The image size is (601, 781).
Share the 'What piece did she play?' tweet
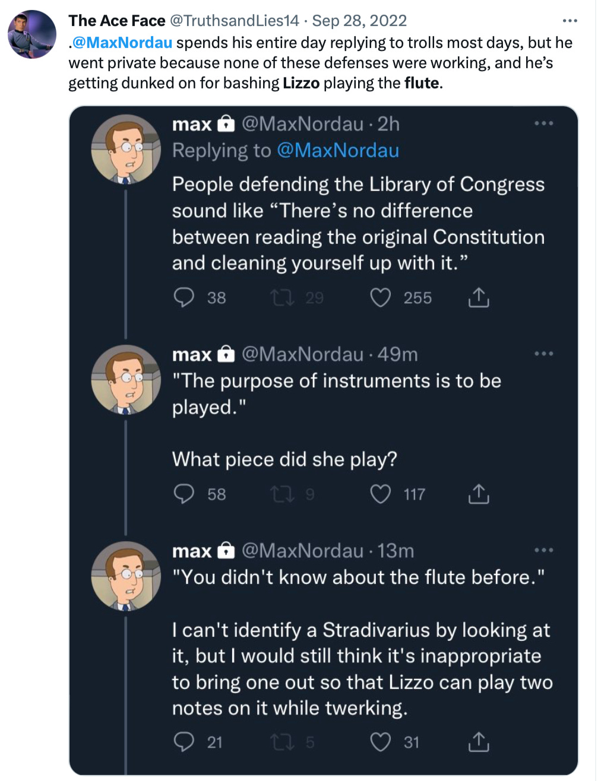click(479, 494)
